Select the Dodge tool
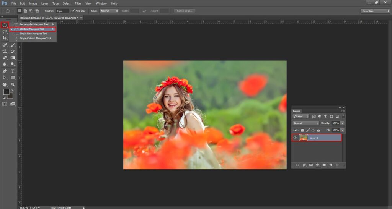392x209 pixels. pos(13,64)
